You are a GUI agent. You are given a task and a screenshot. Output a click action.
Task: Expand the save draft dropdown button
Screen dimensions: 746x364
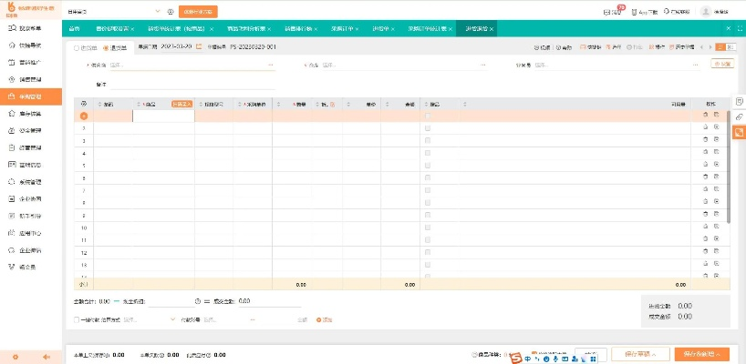(x=640, y=354)
